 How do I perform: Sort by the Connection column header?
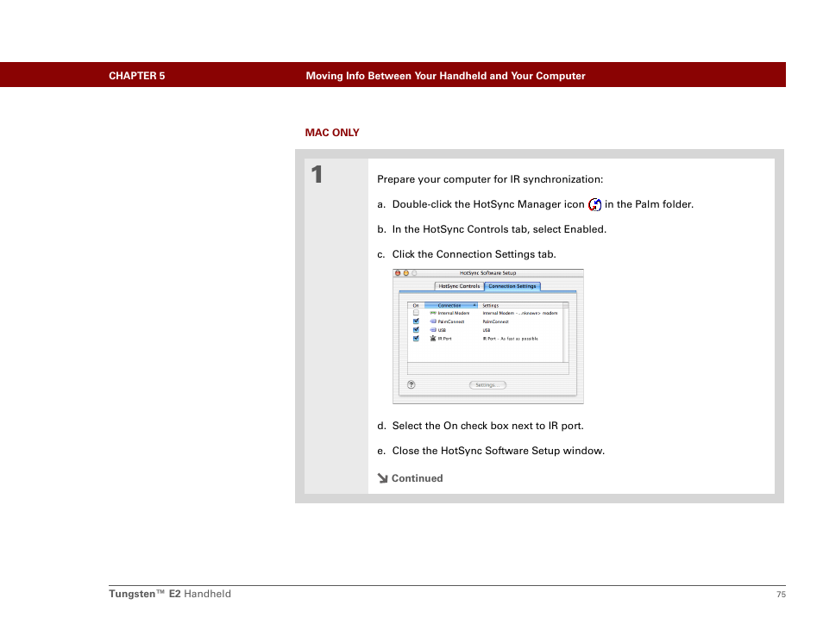pyautogui.click(x=451, y=305)
